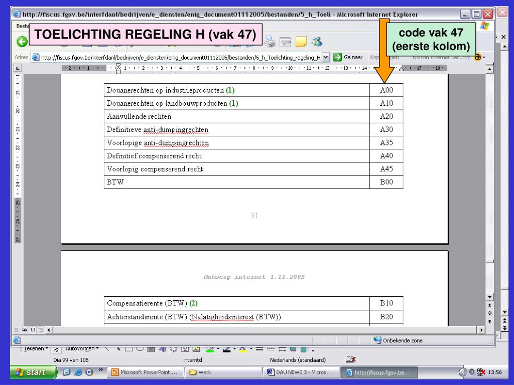This screenshot has width=514, height=385.
Task: Click the Onbekende zone status indicator
Action: [x=398, y=340]
